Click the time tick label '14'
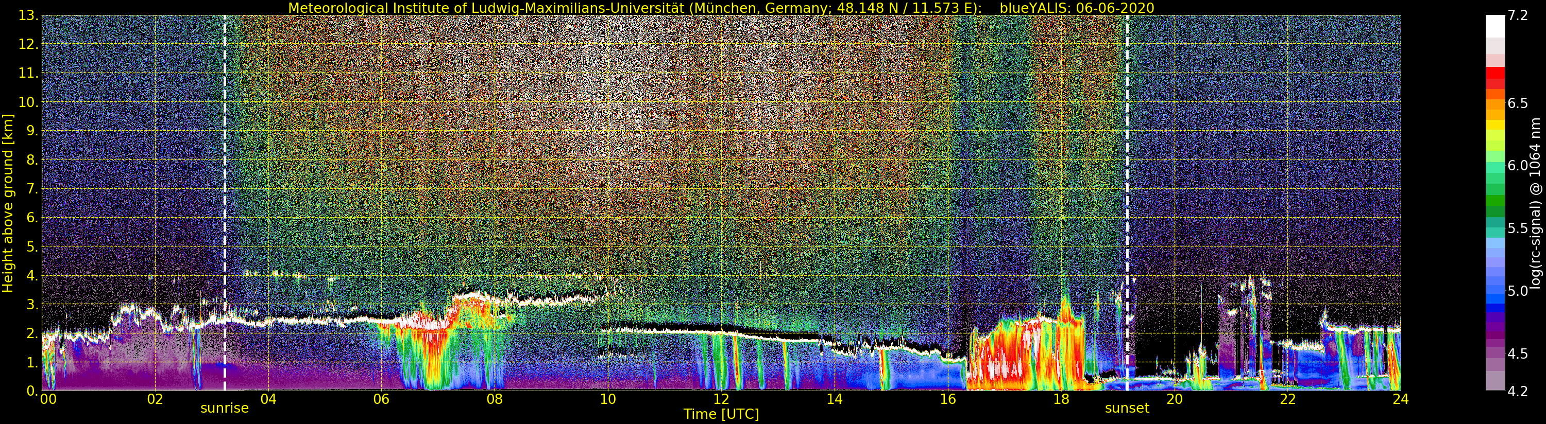 coord(834,399)
